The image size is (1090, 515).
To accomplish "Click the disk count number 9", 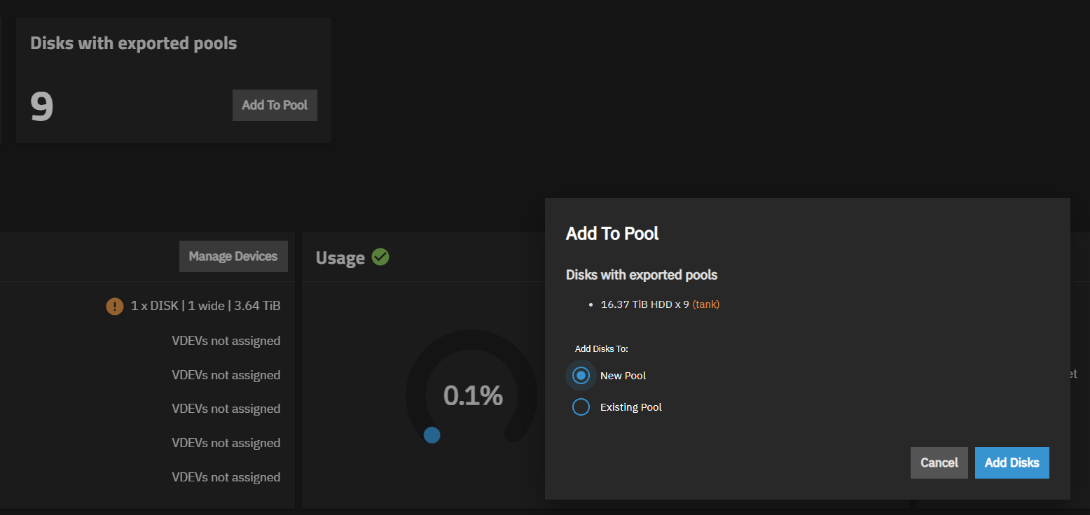I will click(x=41, y=106).
